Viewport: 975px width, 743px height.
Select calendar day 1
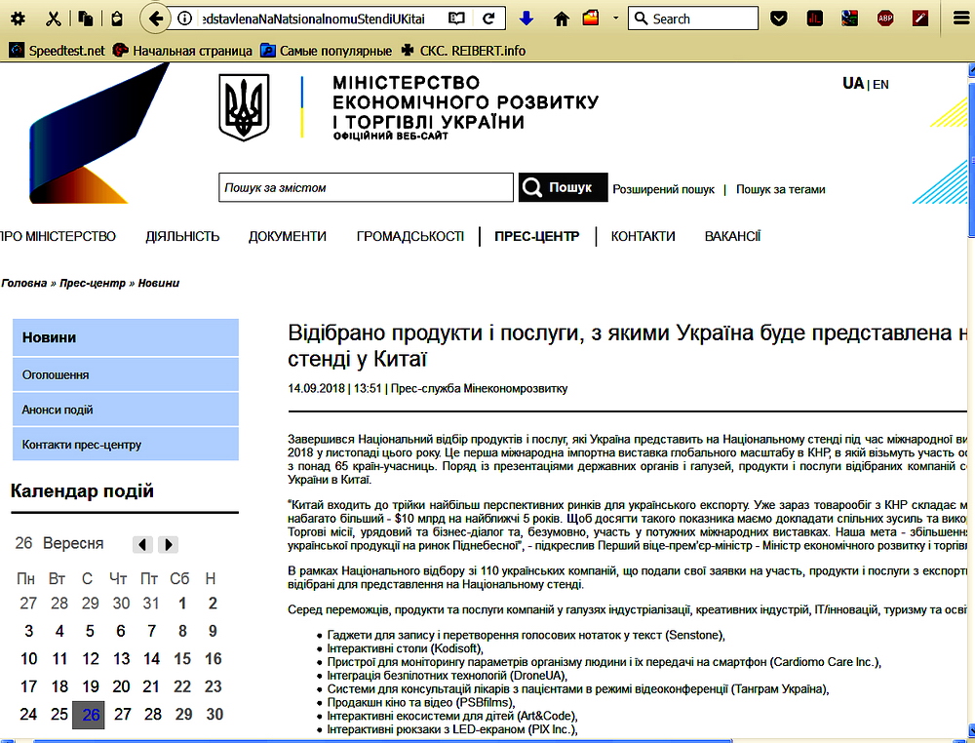point(182,604)
